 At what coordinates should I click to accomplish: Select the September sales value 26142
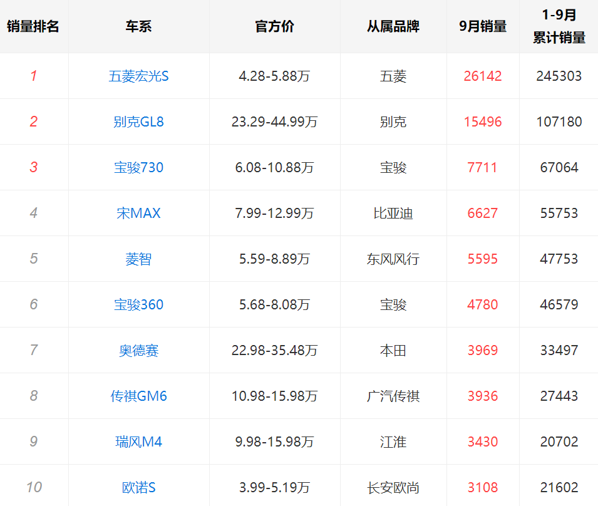tap(483, 76)
